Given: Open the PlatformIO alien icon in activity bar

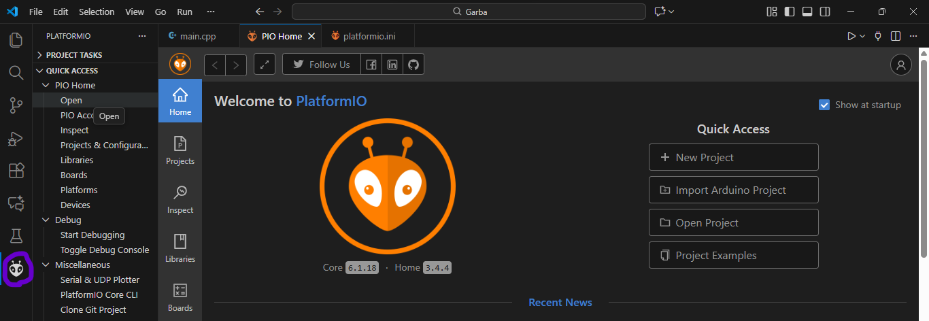Looking at the screenshot, I should click(x=16, y=270).
